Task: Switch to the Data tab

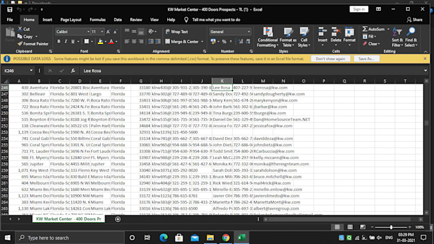Action: coord(117,20)
